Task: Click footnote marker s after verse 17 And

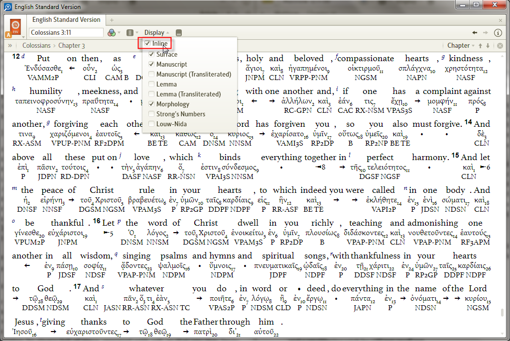Action: pyautogui.click(x=103, y=286)
